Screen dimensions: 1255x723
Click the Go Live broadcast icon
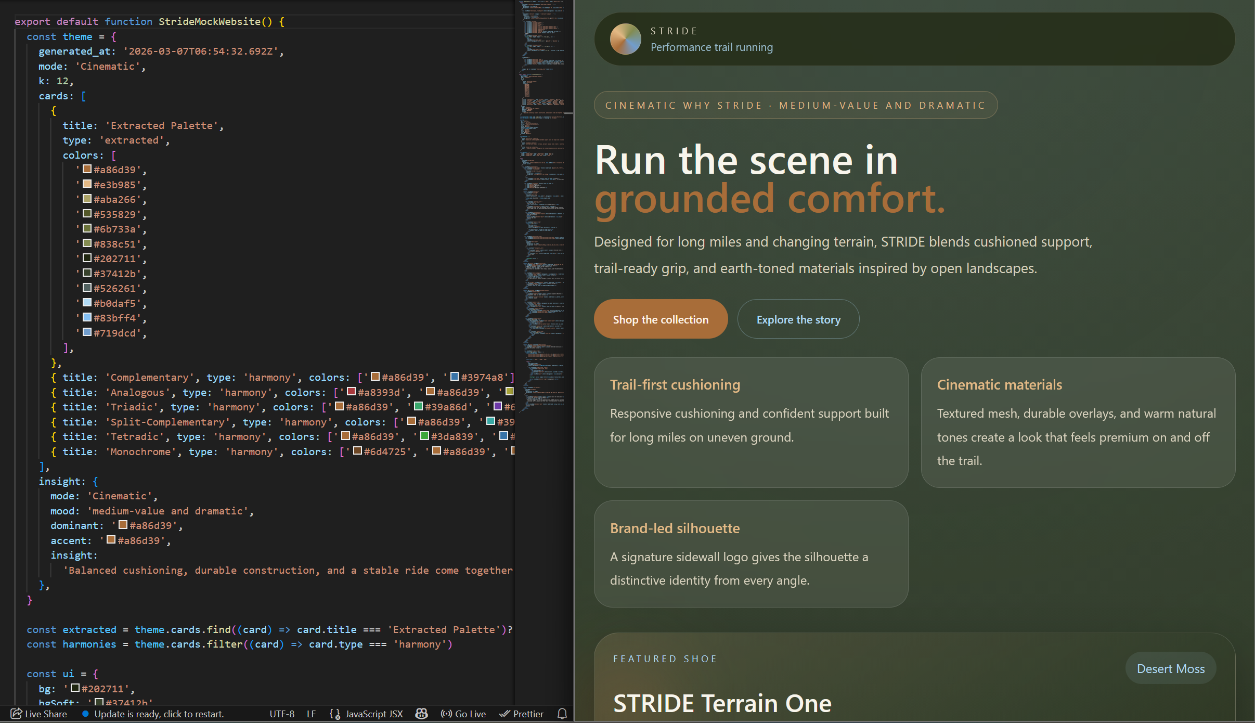pos(446,714)
